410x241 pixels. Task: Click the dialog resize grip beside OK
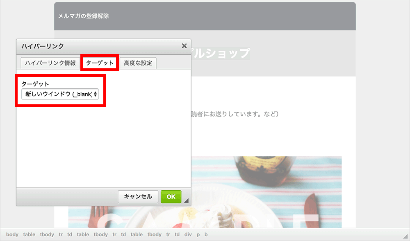tap(186, 200)
